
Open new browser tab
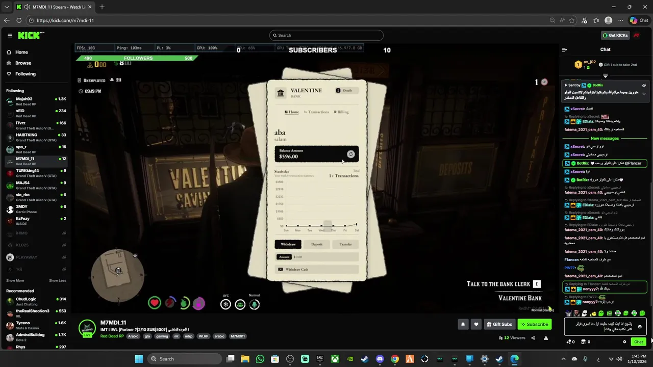(102, 7)
